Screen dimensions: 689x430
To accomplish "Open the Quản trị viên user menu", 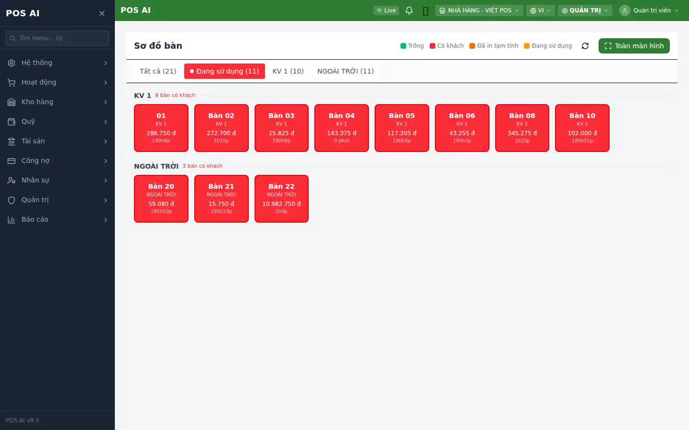I will click(x=649, y=11).
